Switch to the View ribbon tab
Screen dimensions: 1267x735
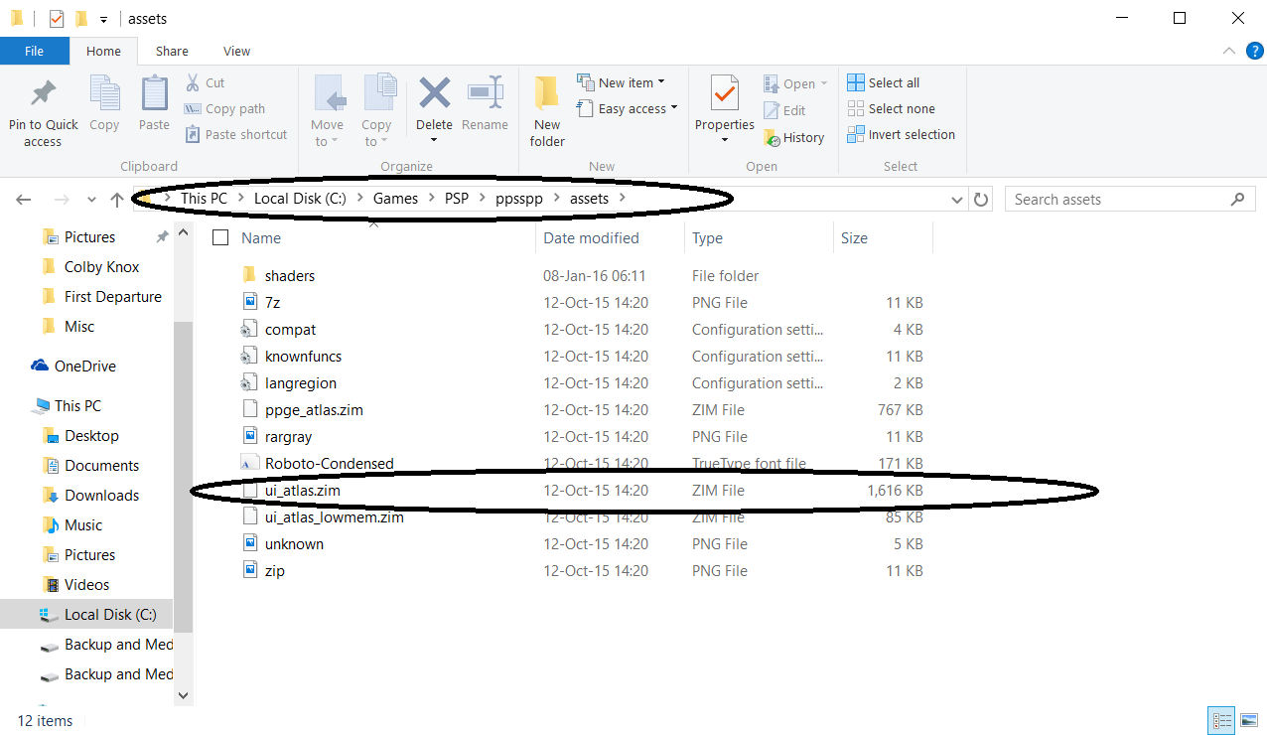pyautogui.click(x=236, y=52)
